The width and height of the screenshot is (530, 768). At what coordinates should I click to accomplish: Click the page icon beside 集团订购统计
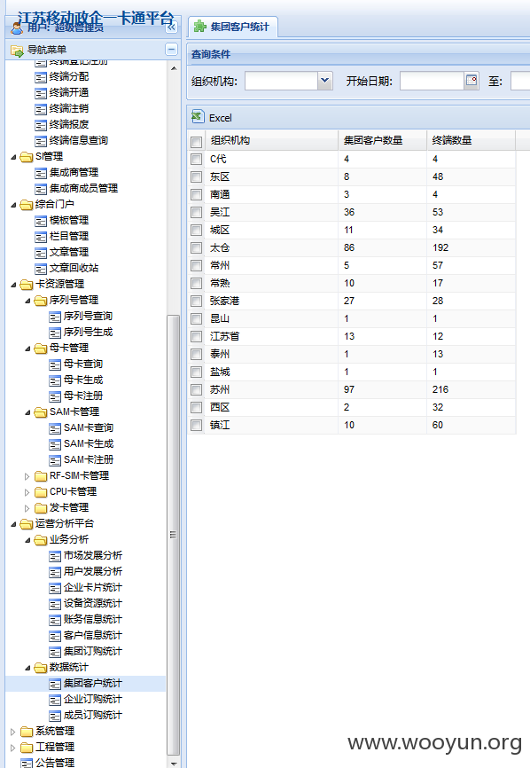(x=55, y=652)
